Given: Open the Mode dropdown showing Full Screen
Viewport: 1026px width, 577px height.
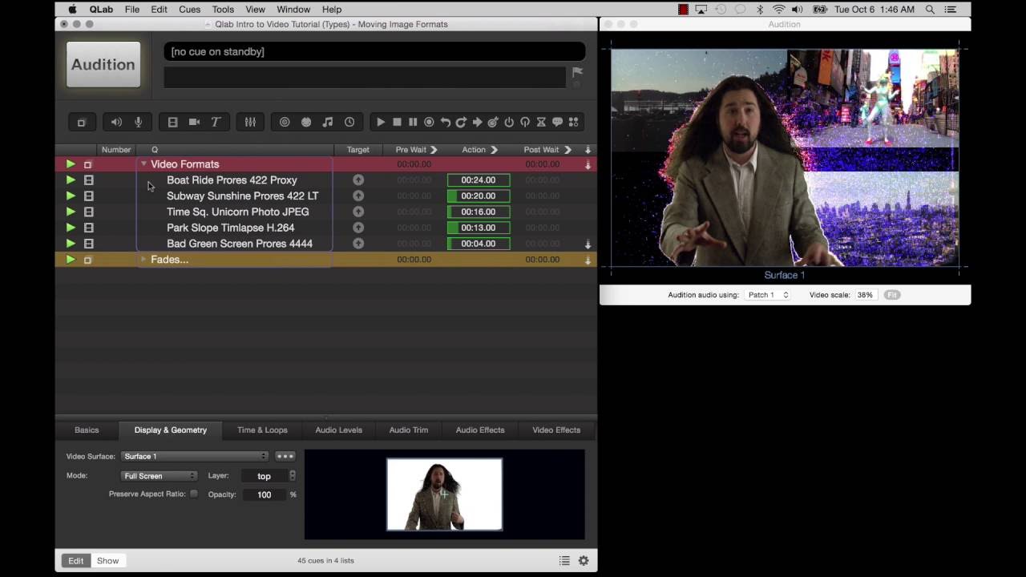Looking at the screenshot, I should click(159, 476).
